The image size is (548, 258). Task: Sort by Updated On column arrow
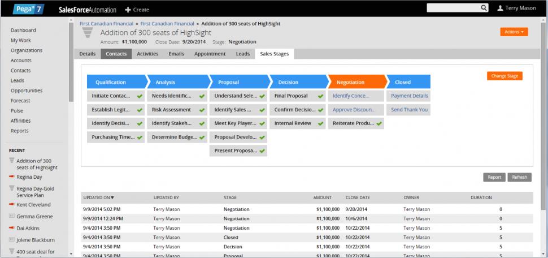[112, 198]
